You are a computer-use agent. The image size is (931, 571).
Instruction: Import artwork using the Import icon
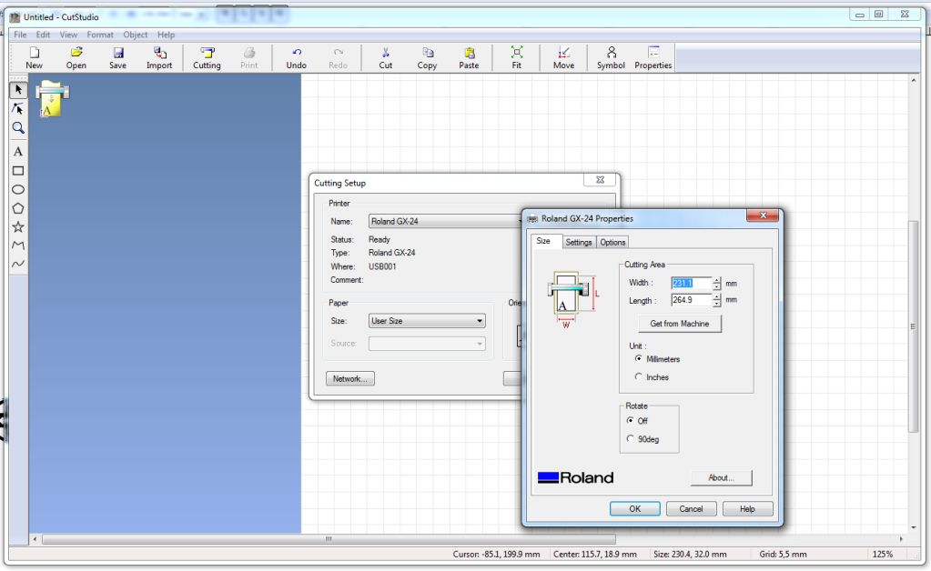(159, 58)
